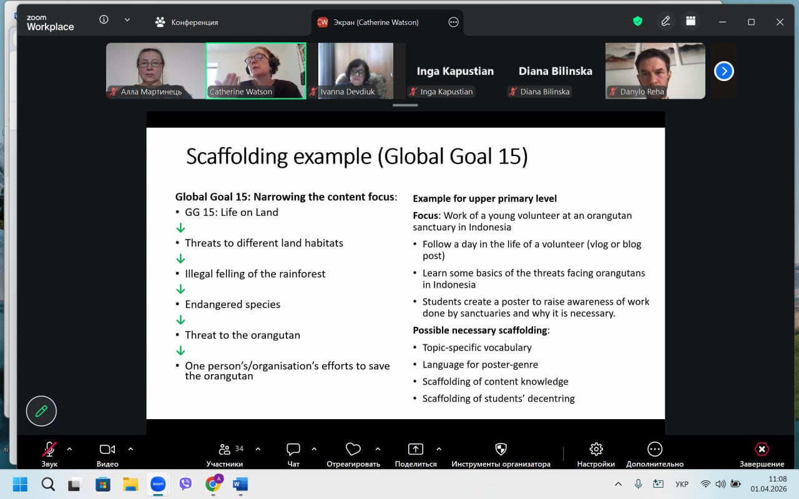Viewport: 799px width, 499px height.
Task: Click the floating green annotate pencil button
Action: coord(41,411)
